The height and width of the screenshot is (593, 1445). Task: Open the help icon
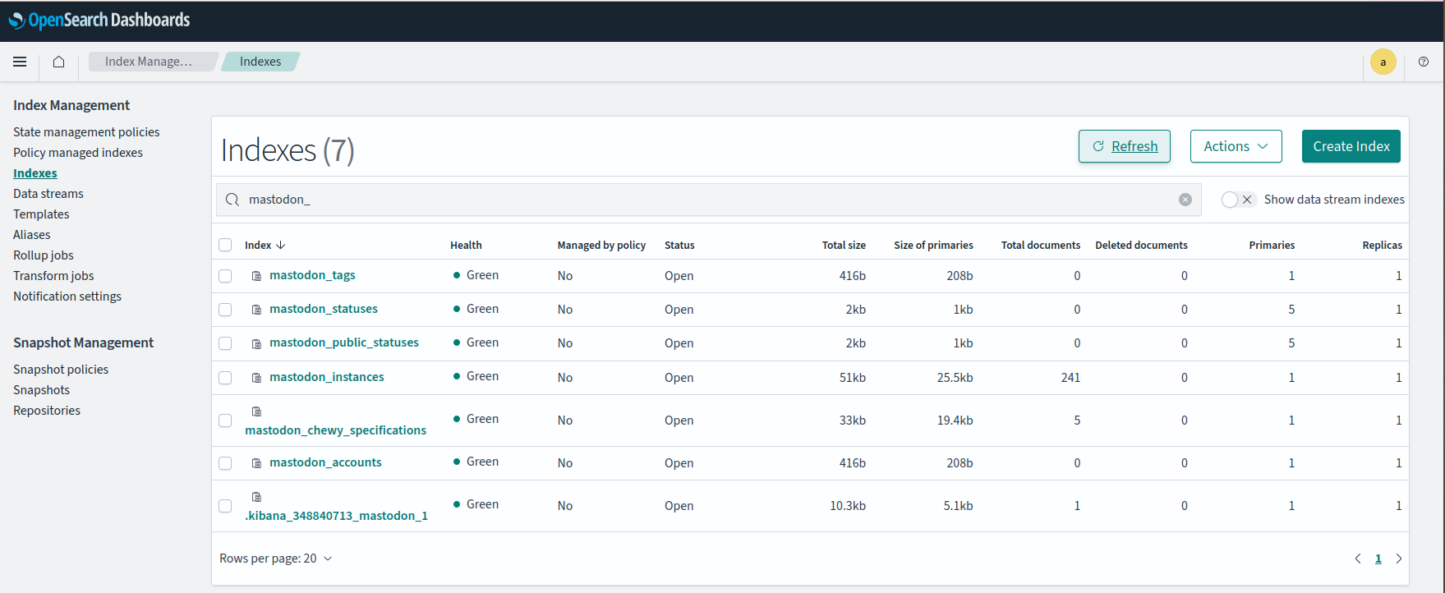tap(1424, 62)
